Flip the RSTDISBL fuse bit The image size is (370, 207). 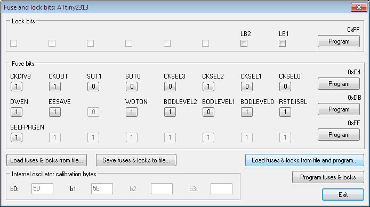tap(285, 112)
